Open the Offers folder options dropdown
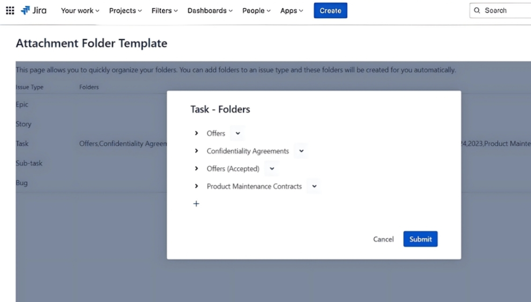 (238, 133)
